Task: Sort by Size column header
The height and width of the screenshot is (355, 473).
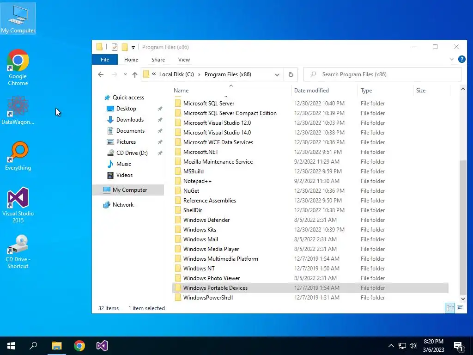Action: pos(420,91)
